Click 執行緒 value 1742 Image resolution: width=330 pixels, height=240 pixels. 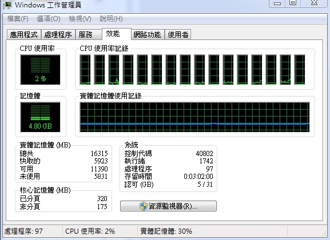coord(206,161)
